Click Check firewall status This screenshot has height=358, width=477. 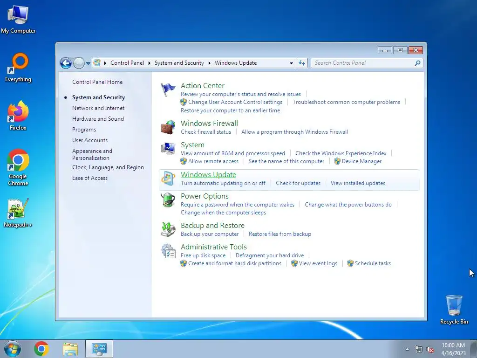click(206, 132)
